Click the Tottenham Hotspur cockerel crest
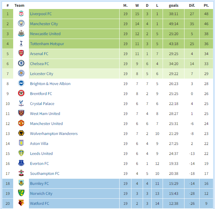 point(21,43)
